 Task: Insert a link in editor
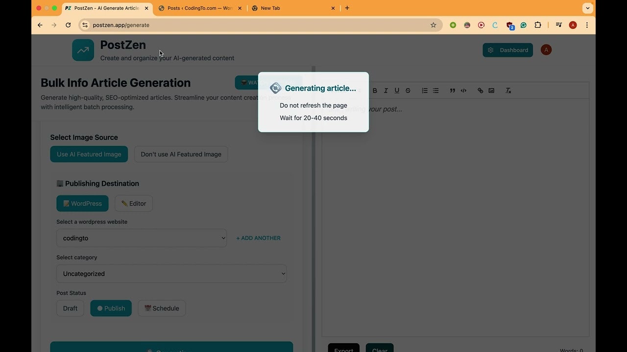pos(480,90)
